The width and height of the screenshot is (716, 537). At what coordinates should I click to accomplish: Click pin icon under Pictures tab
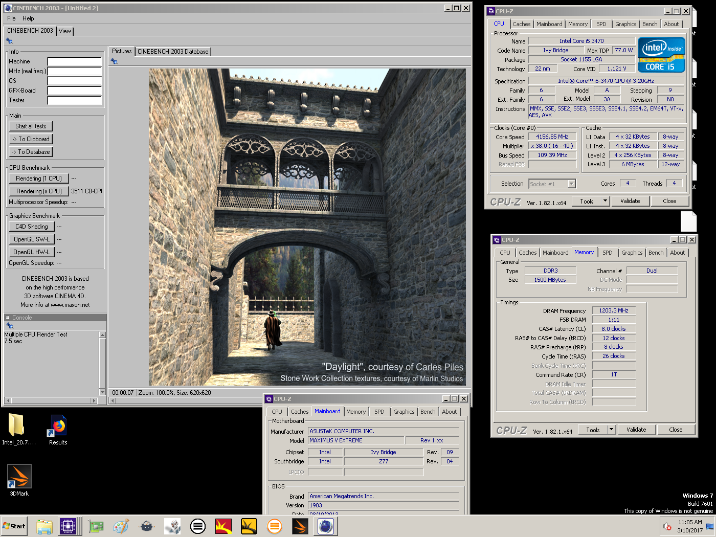(x=114, y=61)
